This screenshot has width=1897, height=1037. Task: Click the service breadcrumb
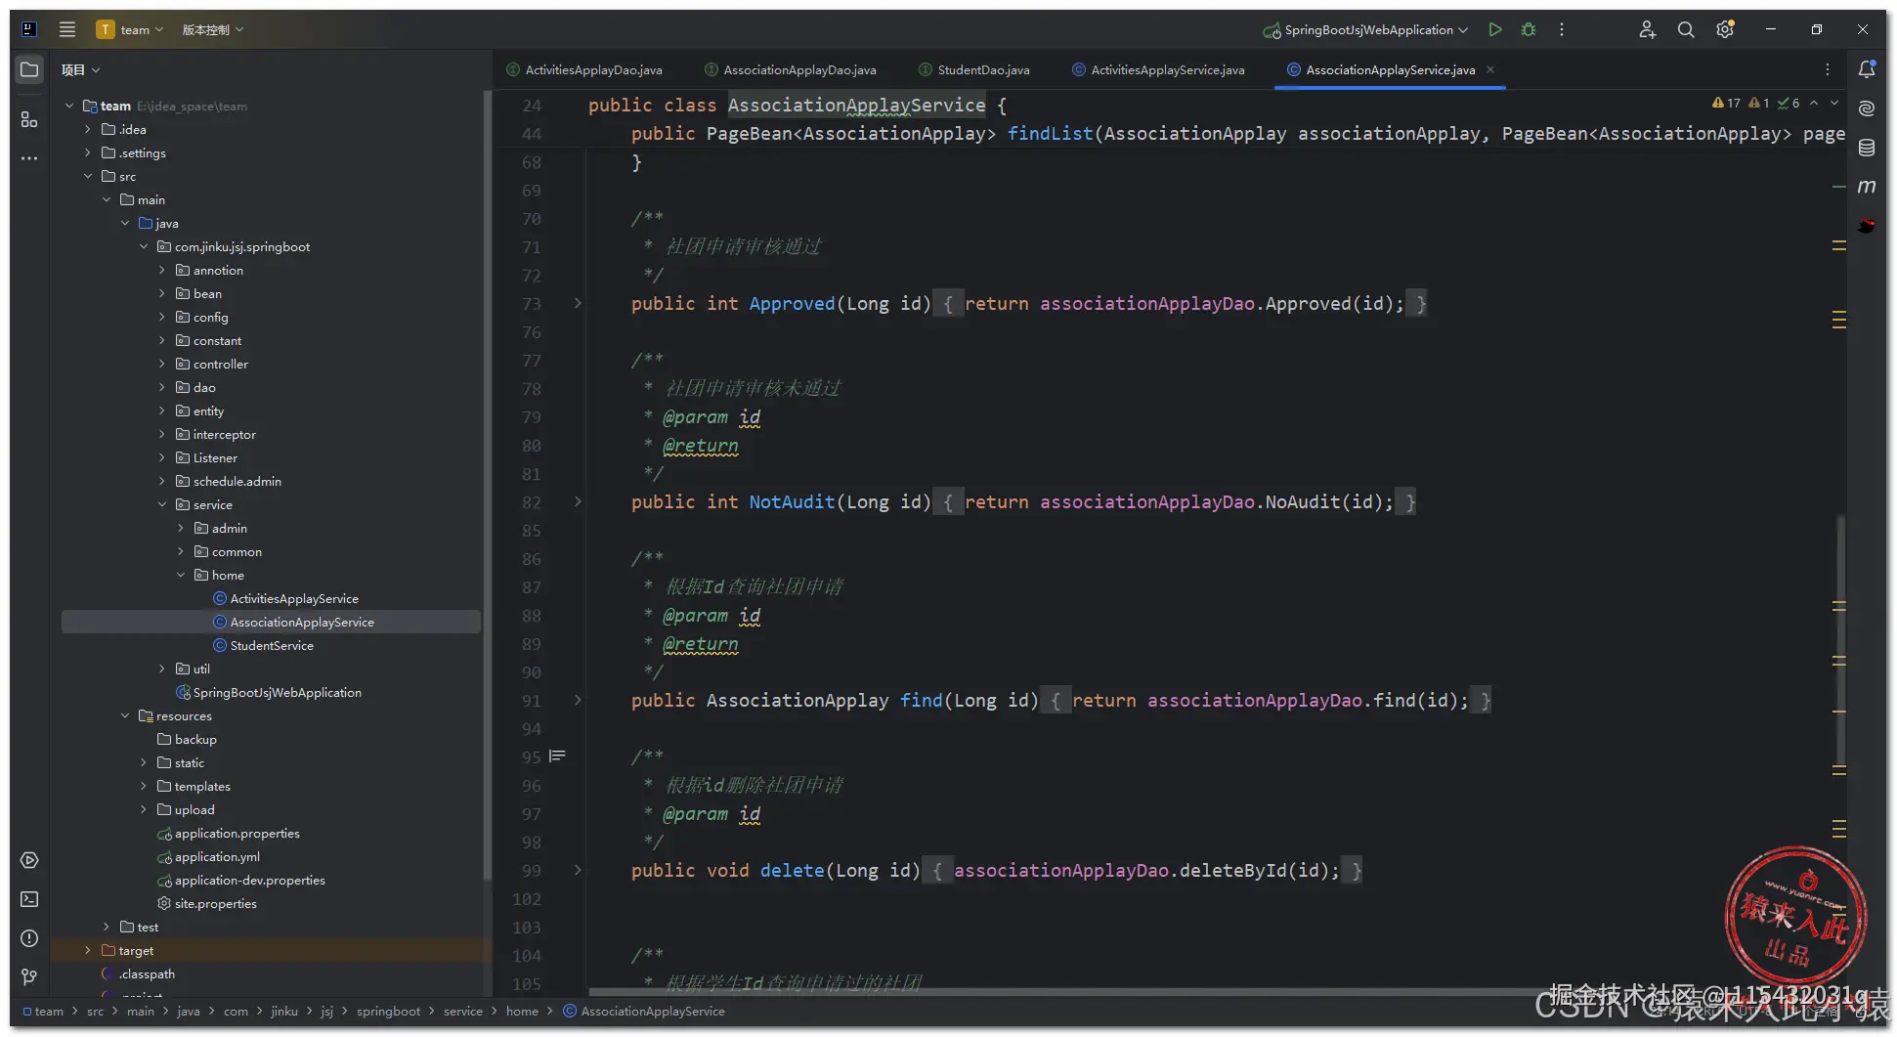tap(463, 1012)
